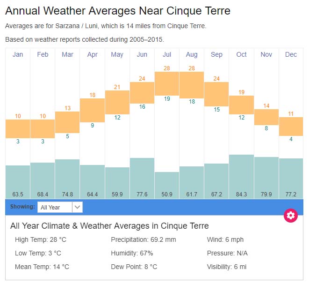Pick the Dec month column header
The width and height of the screenshot is (309, 284).
click(291, 55)
